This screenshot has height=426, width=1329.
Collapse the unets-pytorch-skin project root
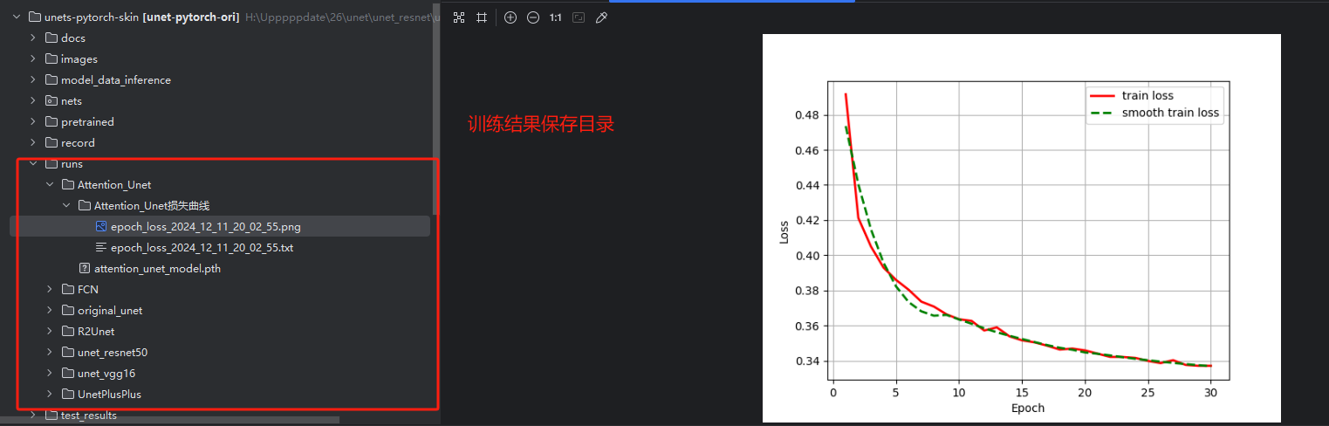[x=17, y=17]
